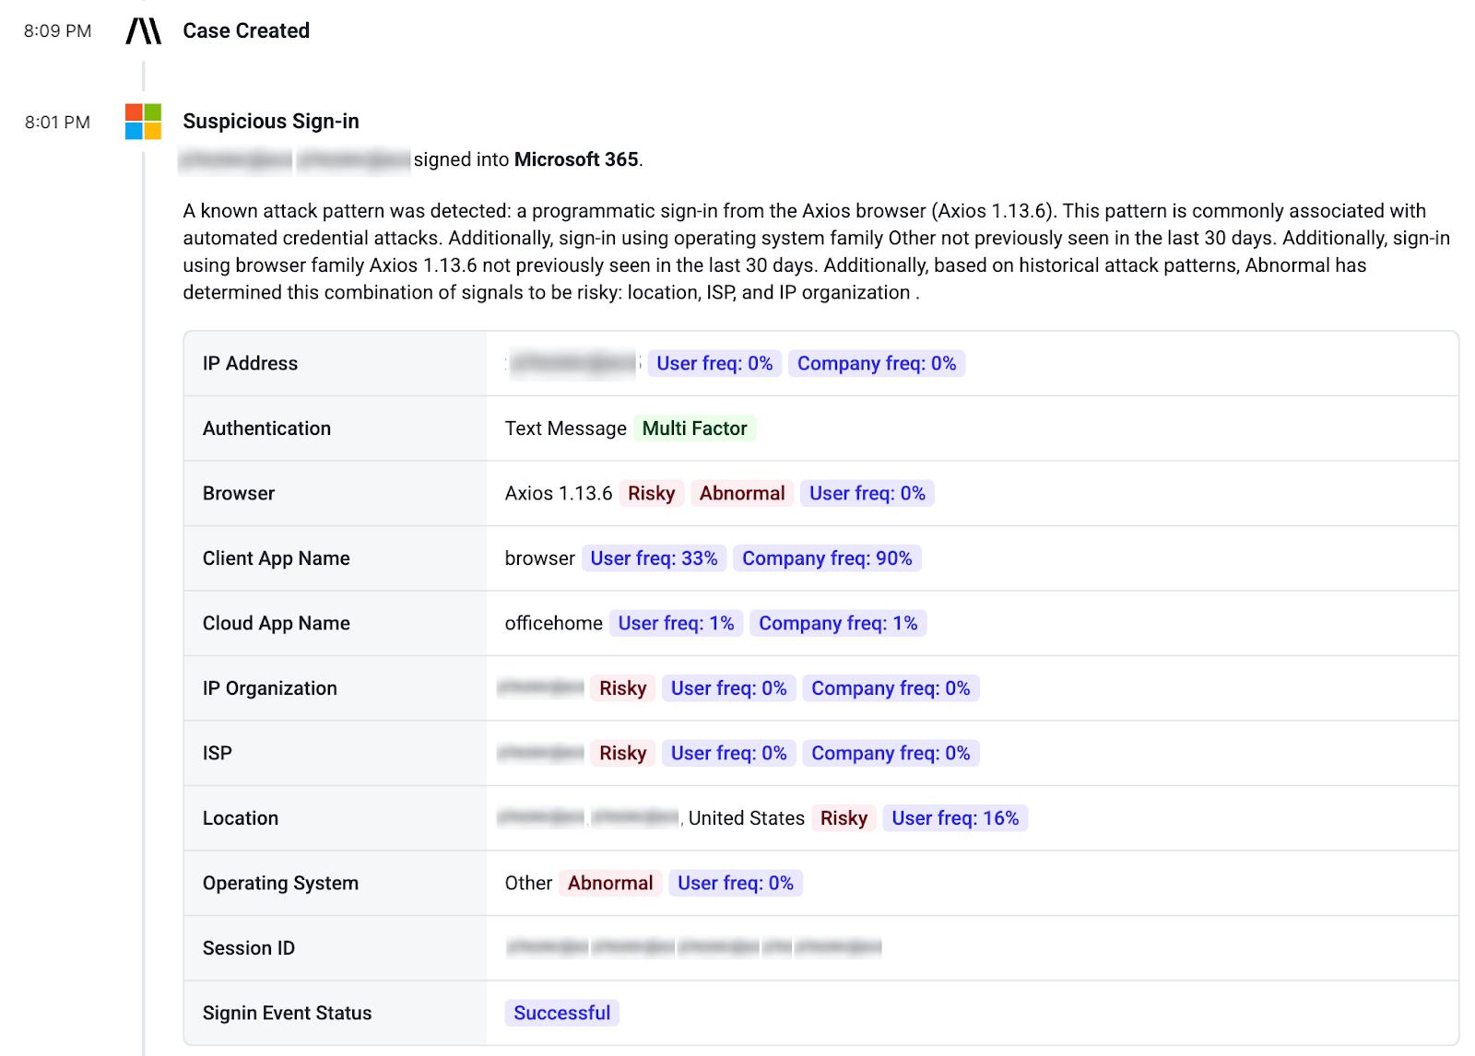Click User freq: 0% tag in Operating System row
The image size is (1475, 1056).
pyautogui.click(x=736, y=883)
